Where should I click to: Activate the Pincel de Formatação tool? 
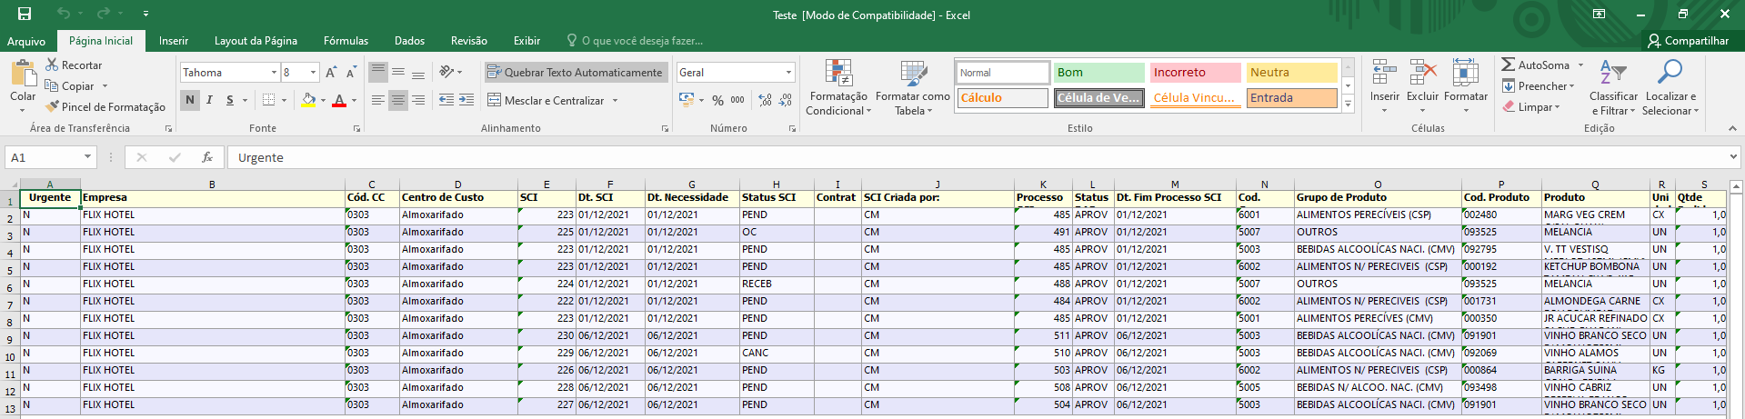[x=105, y=107]
